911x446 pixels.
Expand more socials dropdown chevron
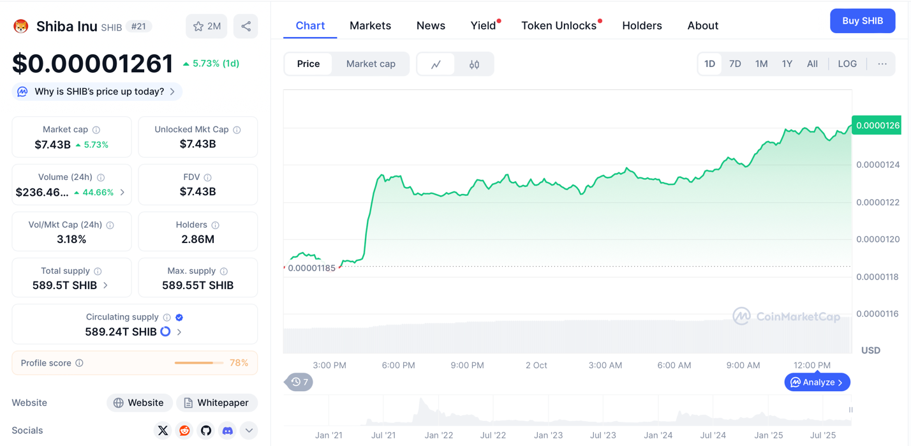[x=249, y=431]
